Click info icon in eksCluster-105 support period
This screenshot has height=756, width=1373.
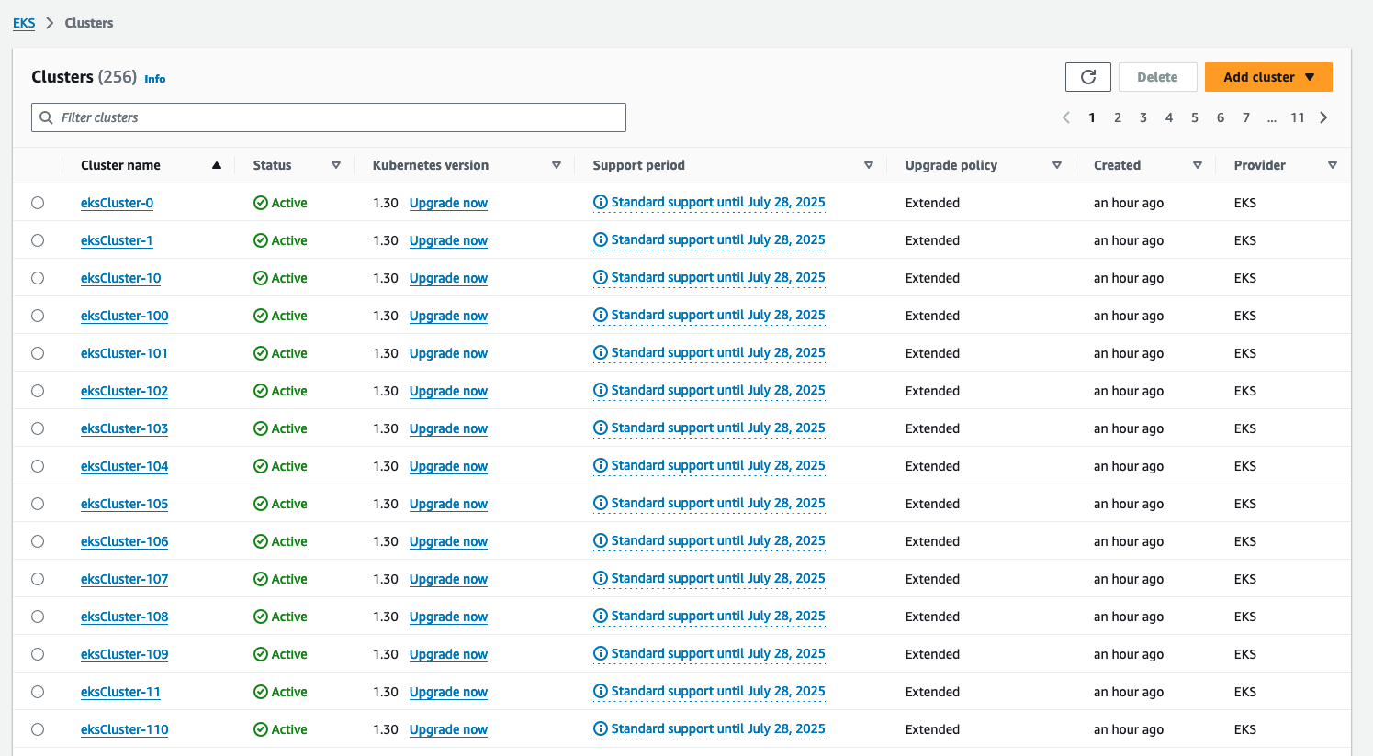(601, 503)
